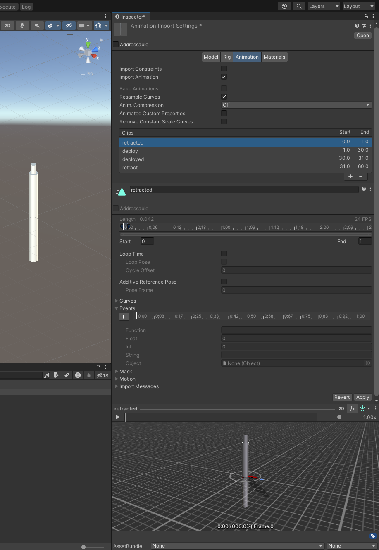379x550 pixels.
Task: Click the search magnifier icon in top bar
Action: pos(299,6)
